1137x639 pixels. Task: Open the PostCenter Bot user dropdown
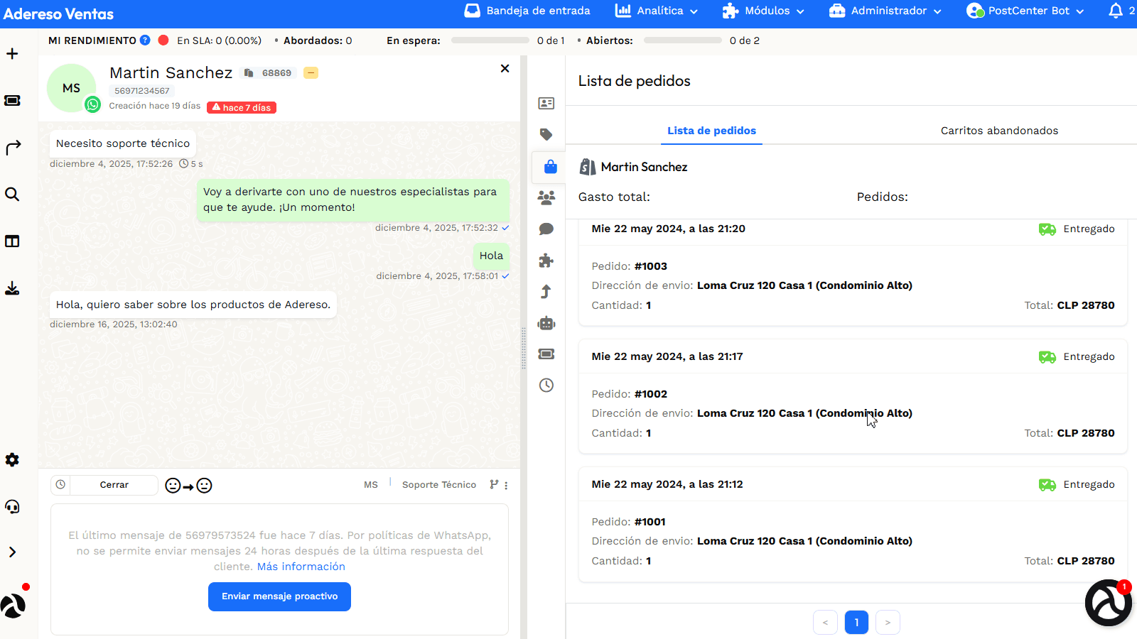[x=1025, y=11]
